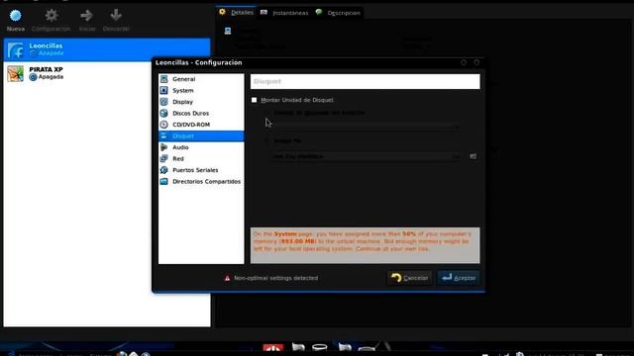Open the Display settings category
Viewport: 634px width, 356px height.
pyautogui.click(x=201, y=102)
